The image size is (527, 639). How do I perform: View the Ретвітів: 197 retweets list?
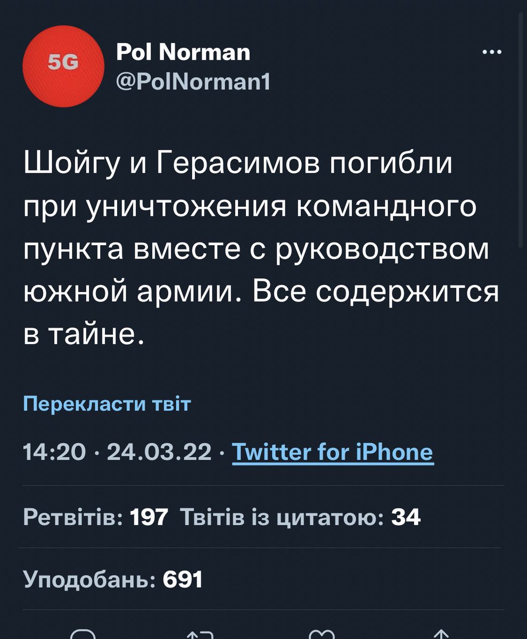pyautogui.click(x=96, y=516)
